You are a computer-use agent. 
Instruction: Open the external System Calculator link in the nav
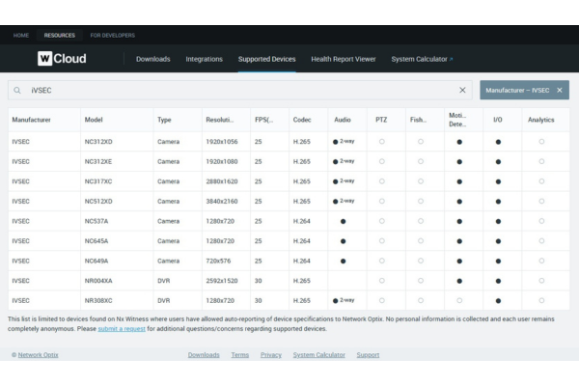click(x=422, y=59)
